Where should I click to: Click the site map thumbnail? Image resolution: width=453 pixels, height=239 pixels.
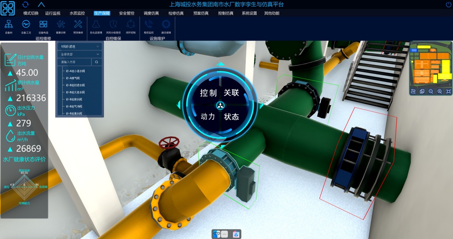coord(431,64)
